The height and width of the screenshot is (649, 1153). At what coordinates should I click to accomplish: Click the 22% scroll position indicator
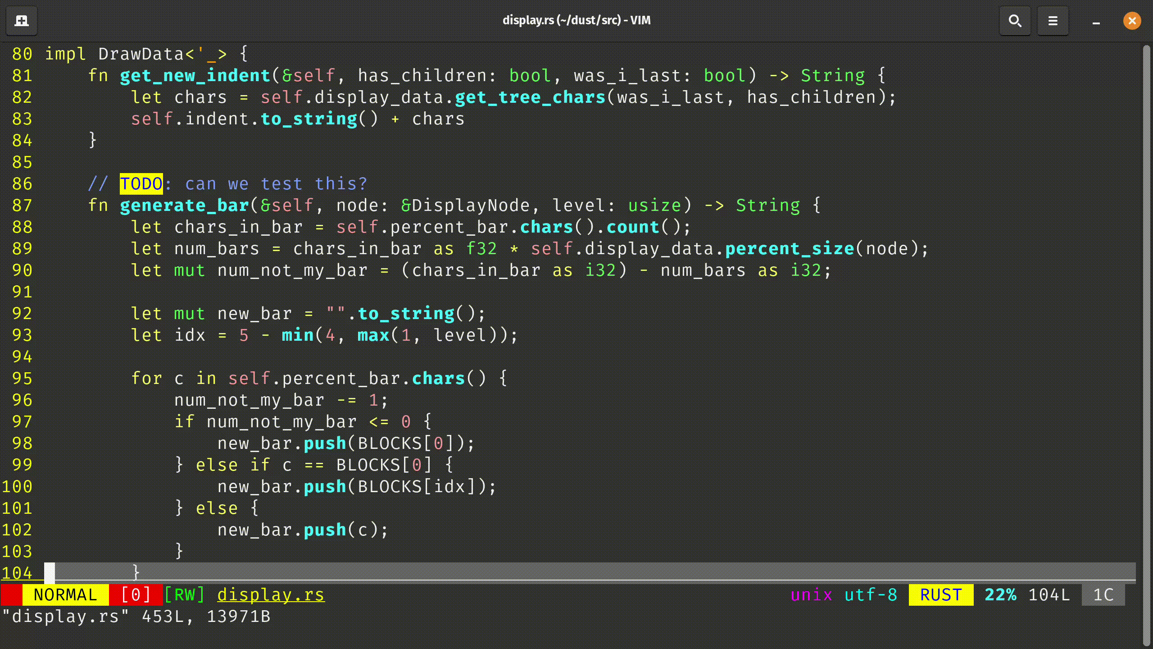(x=1001, y=594)
